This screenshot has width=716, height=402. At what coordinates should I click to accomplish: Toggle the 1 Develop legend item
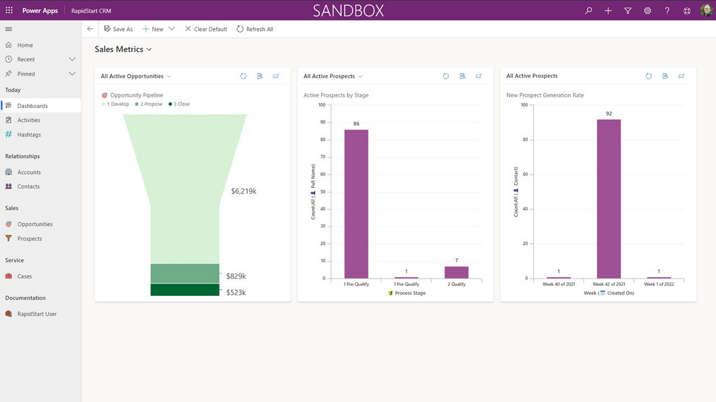(x=117, y=104)
